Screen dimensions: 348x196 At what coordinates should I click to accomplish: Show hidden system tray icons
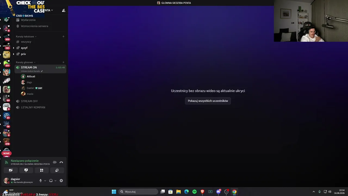[313, 192]
